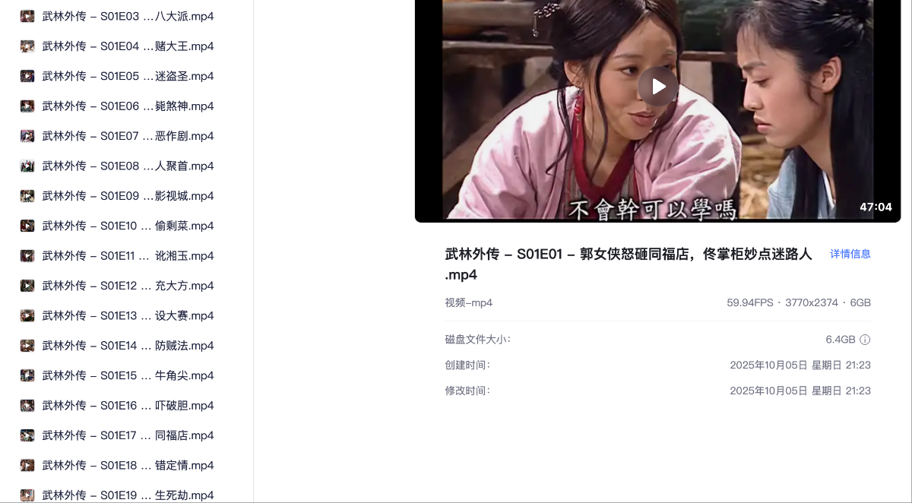Screen dimensions: 912x503
Task: Click the info icon beside 6.4GB
Action: [x=865, y=340]
